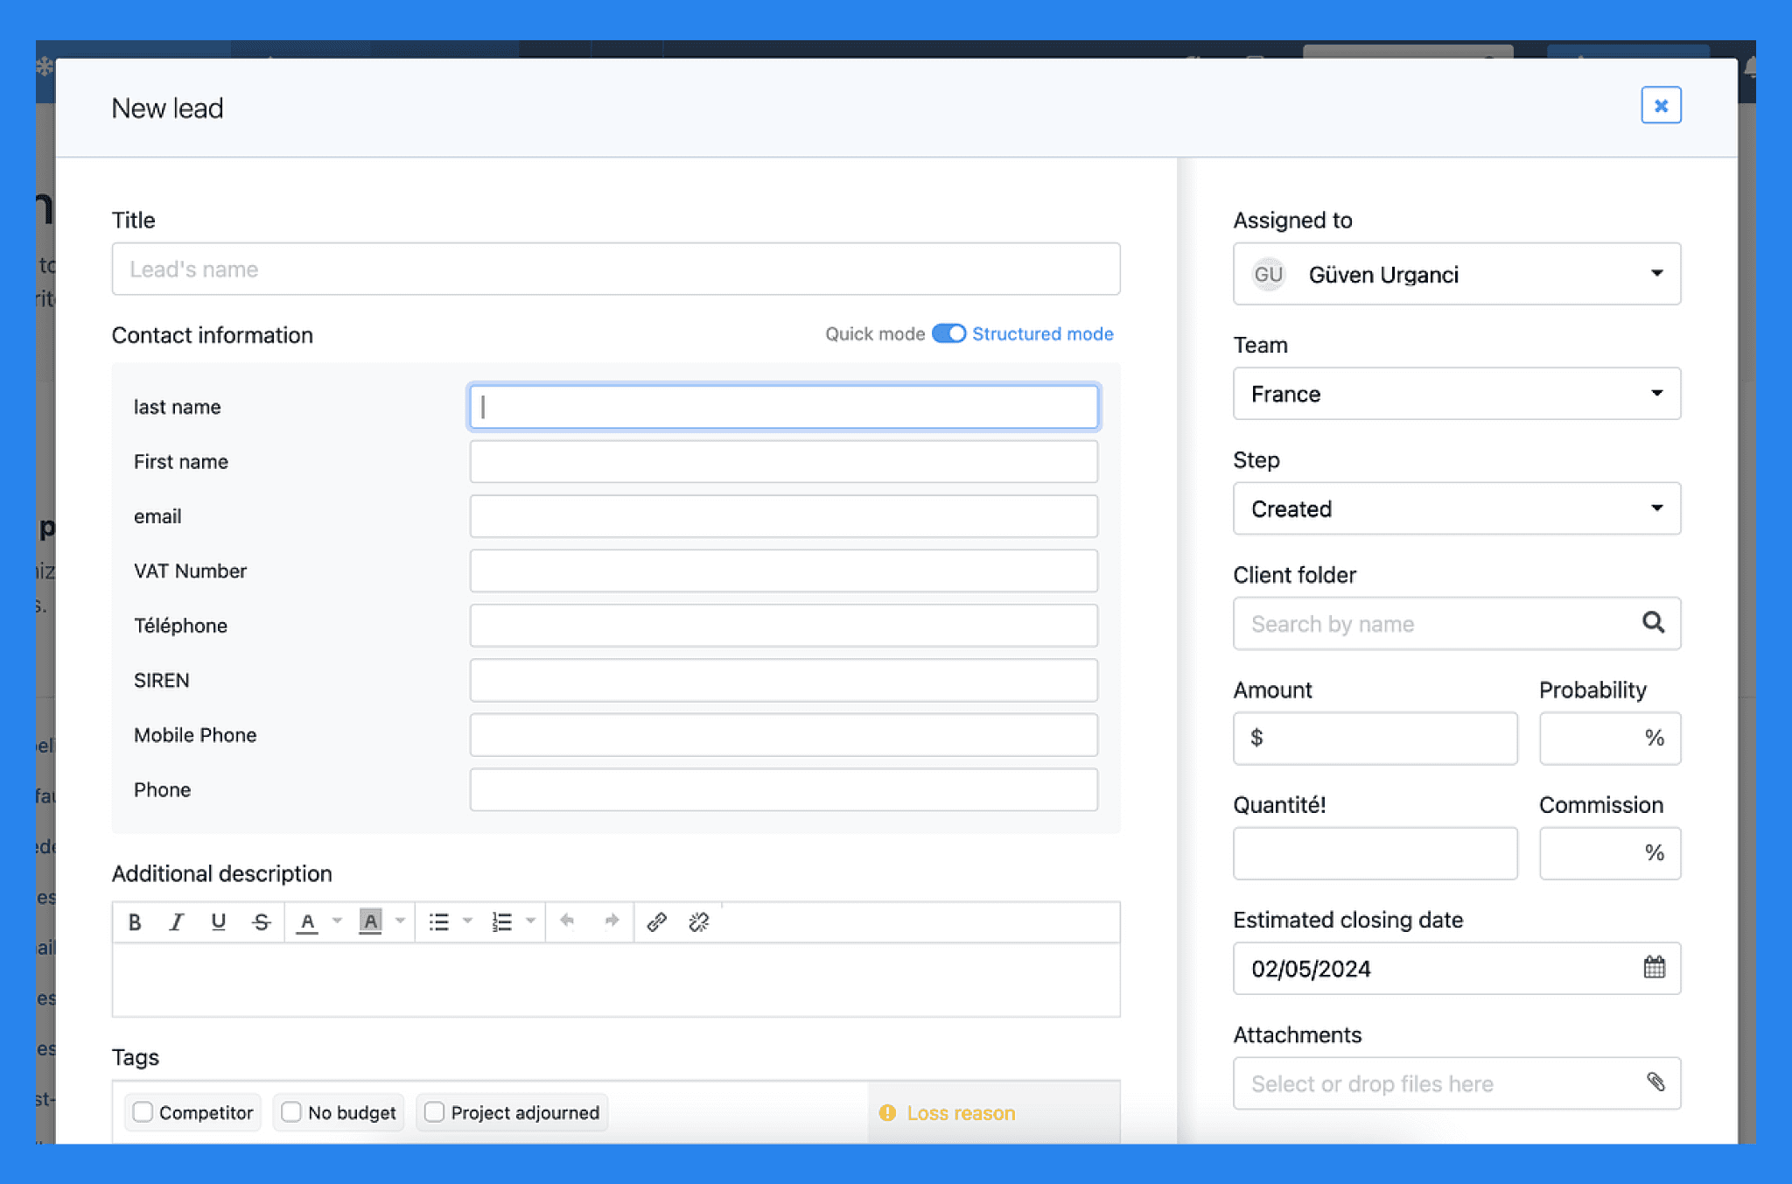Insert a bulleted list

(x=438, y=921)
